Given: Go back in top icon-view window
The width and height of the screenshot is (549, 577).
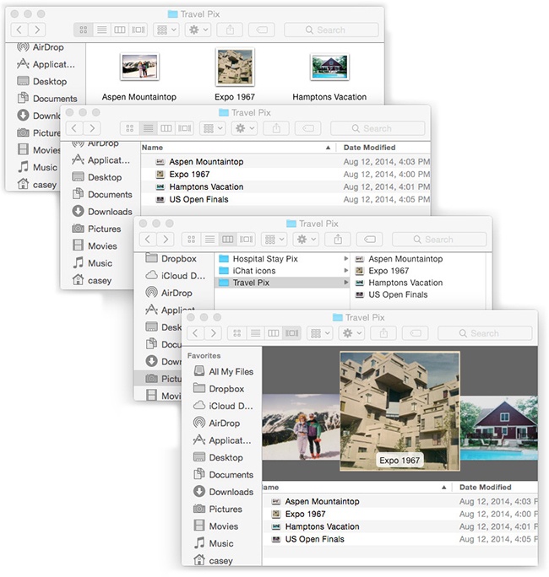Looking at the screenshot, I should coord(20,30).
